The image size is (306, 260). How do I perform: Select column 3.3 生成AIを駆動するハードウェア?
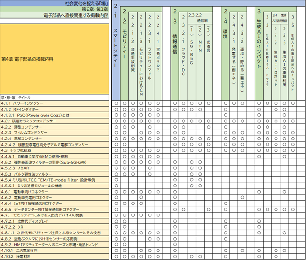click(x=267, y=56)
